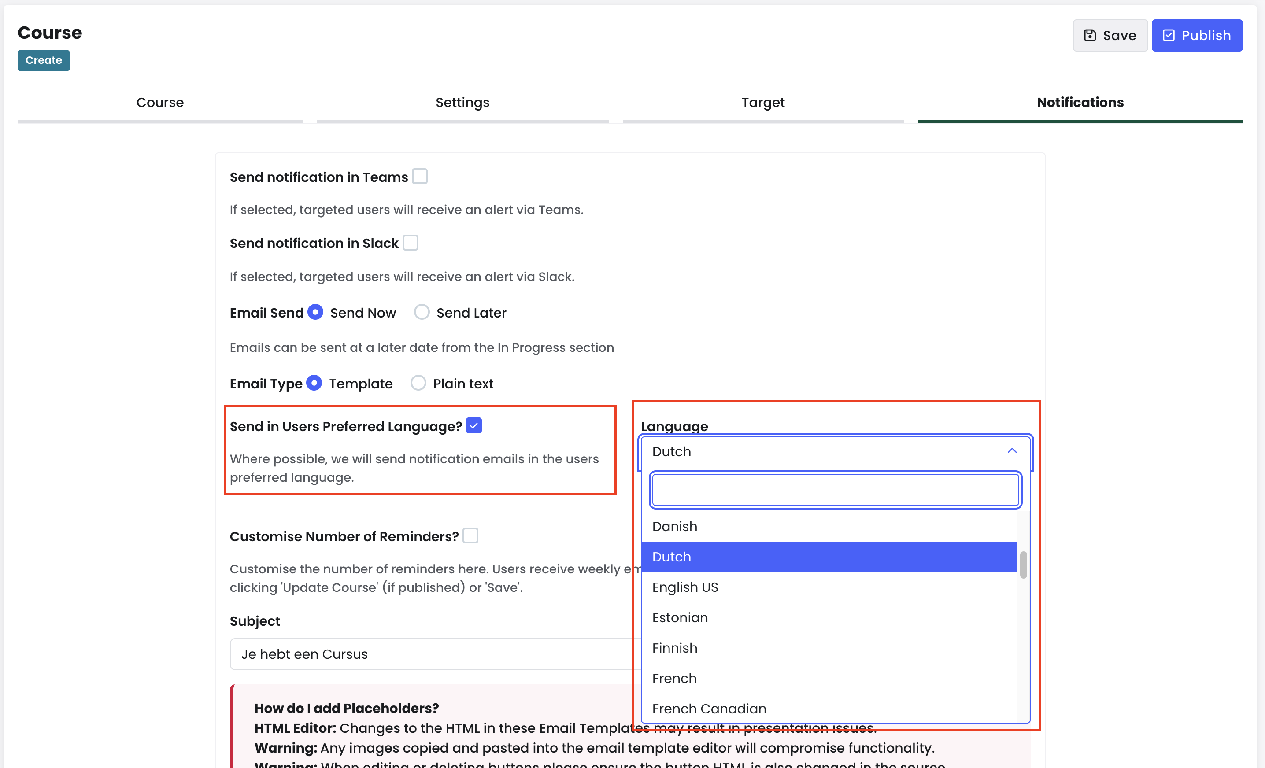Tick the Send notification in Slack checkbox
Screen dimensions: 1265x768
coord(410,242)
